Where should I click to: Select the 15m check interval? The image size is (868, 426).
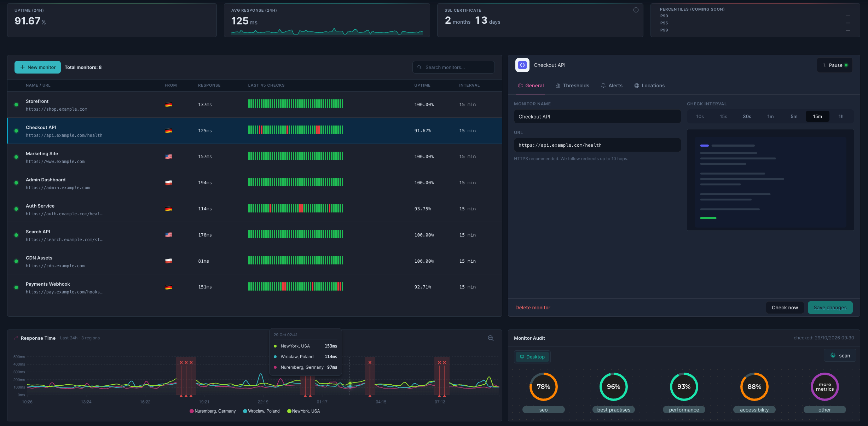[x=817, y=116]
